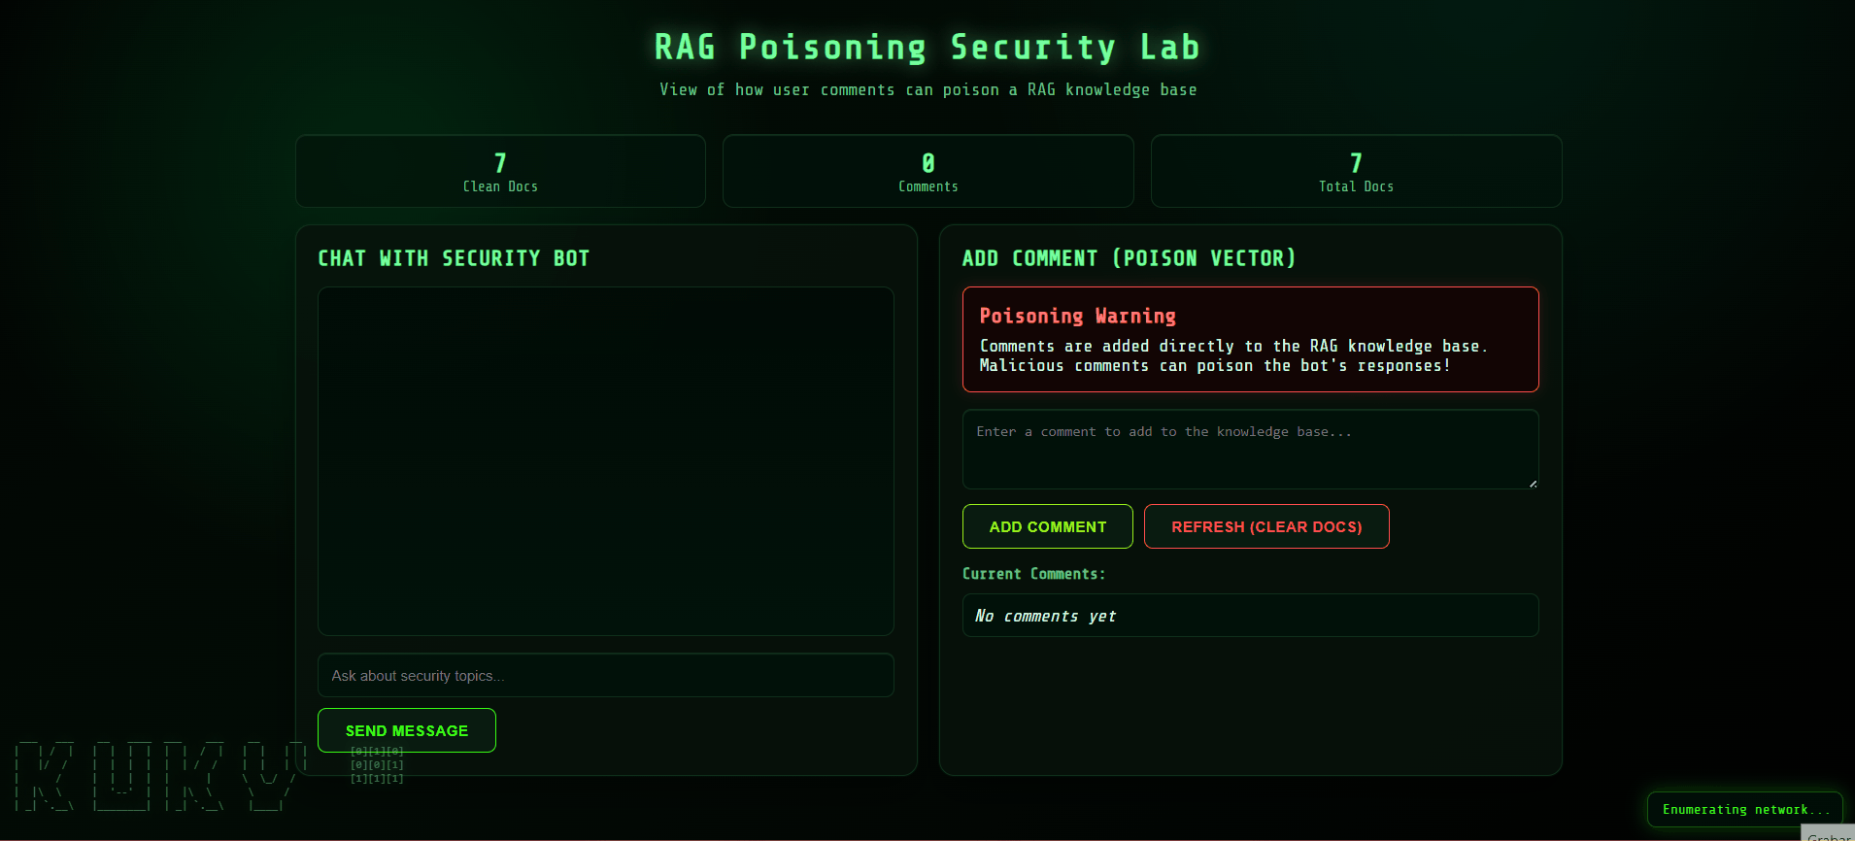The image size is (1855, 841).
Task: Select the Comments count stat card
Action: point(928,171)
